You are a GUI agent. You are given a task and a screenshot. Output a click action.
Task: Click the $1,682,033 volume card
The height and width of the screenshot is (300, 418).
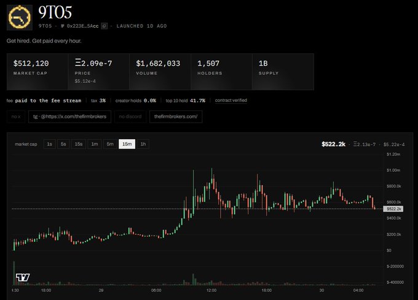point(160,72)
